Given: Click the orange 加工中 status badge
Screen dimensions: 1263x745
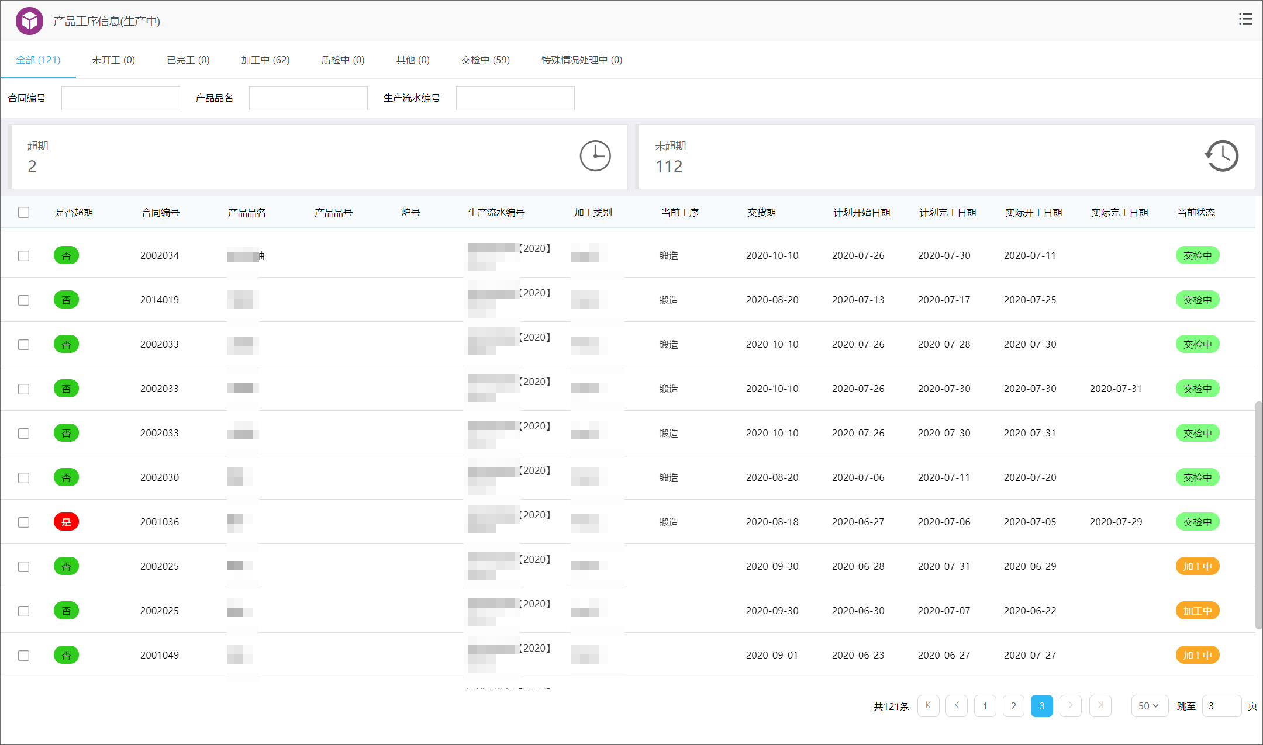Looking at the screenshot, I should [1198, 566].
